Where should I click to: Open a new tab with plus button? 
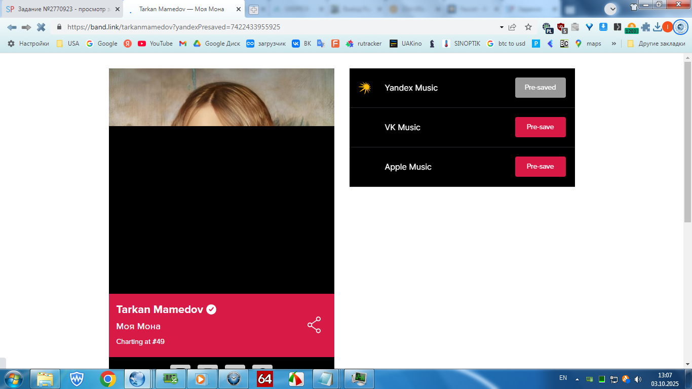tap(254, 10)
